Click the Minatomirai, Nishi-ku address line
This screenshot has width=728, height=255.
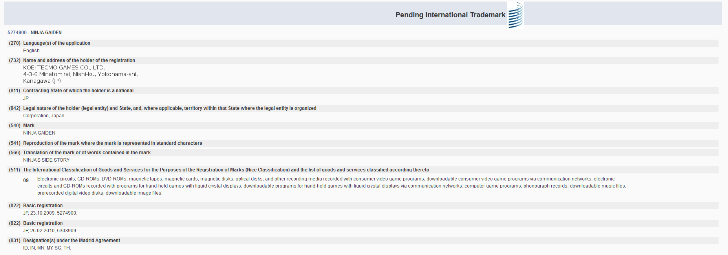click(x=80, y=74)
